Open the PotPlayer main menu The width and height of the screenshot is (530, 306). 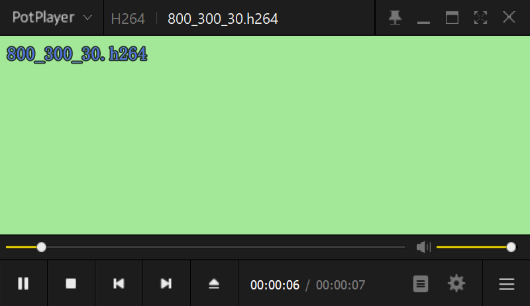pos(43,17)
